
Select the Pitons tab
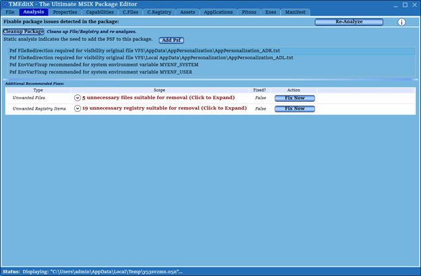249,12
